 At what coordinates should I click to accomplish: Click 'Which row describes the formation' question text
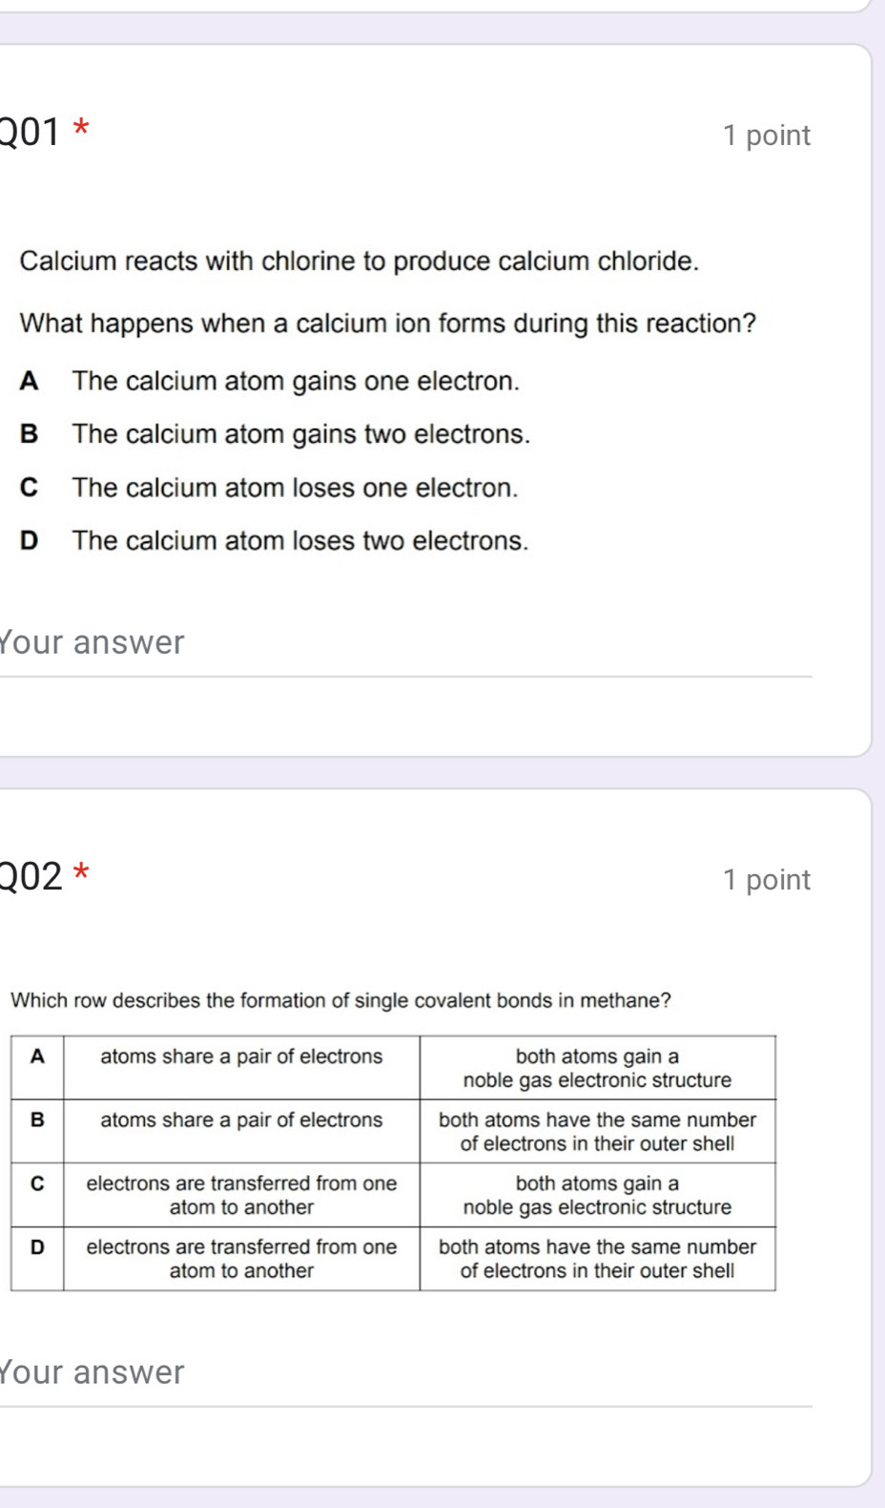pyautogui.click(x=340, y=1001)
